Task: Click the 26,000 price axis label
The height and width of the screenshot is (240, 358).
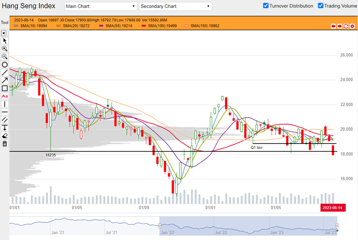Action: (347, 55)
